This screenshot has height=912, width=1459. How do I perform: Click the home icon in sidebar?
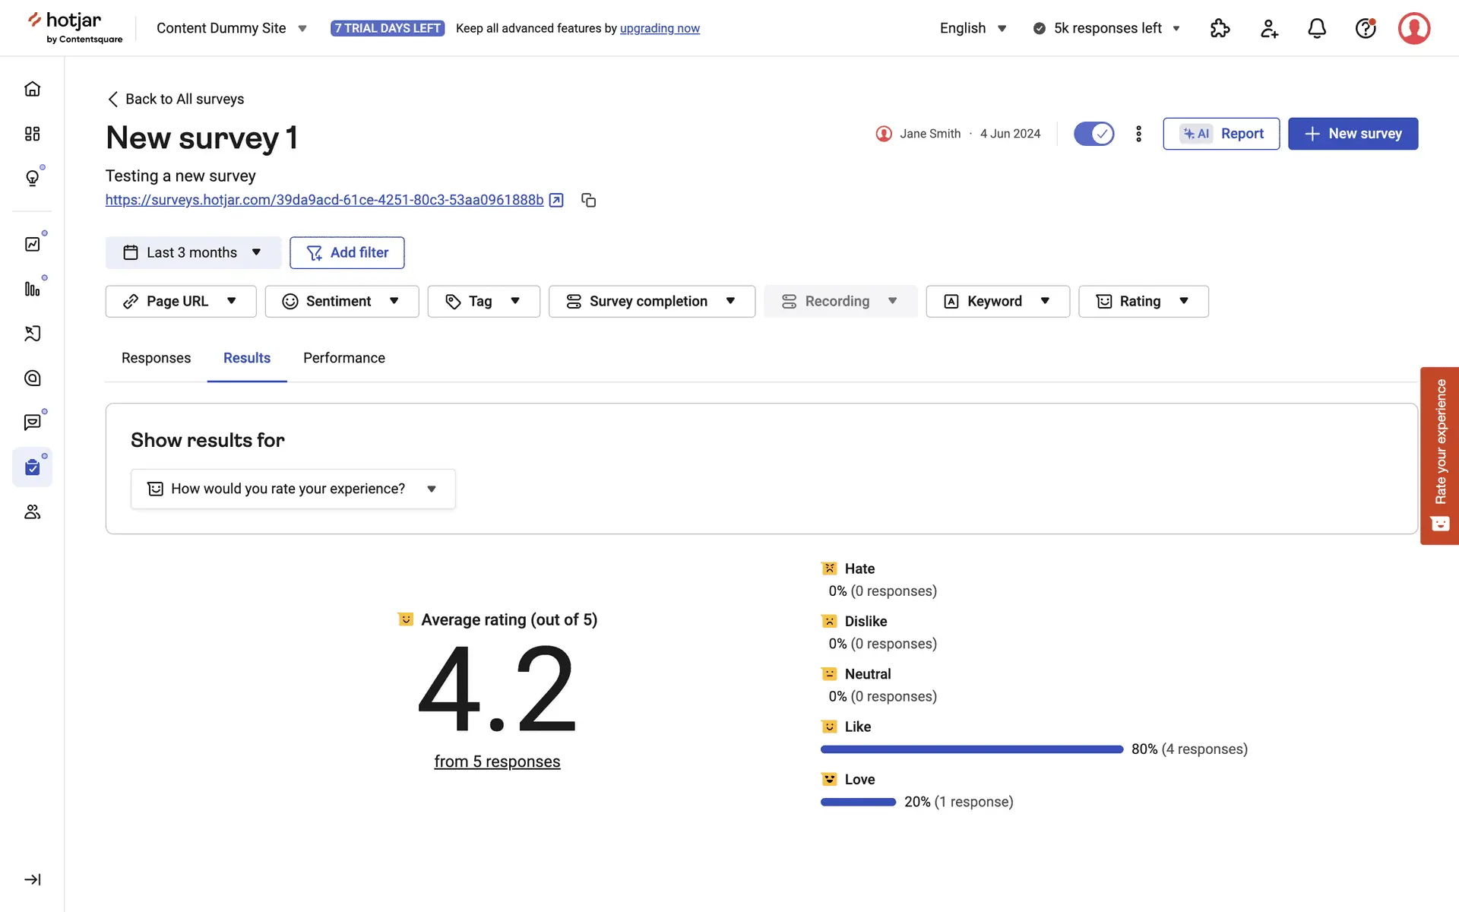tap(32, 89)
